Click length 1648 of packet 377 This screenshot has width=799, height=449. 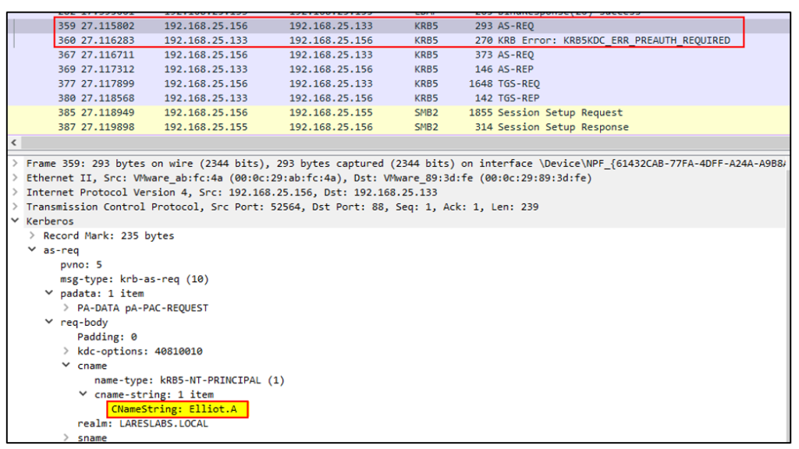[481, 83]
